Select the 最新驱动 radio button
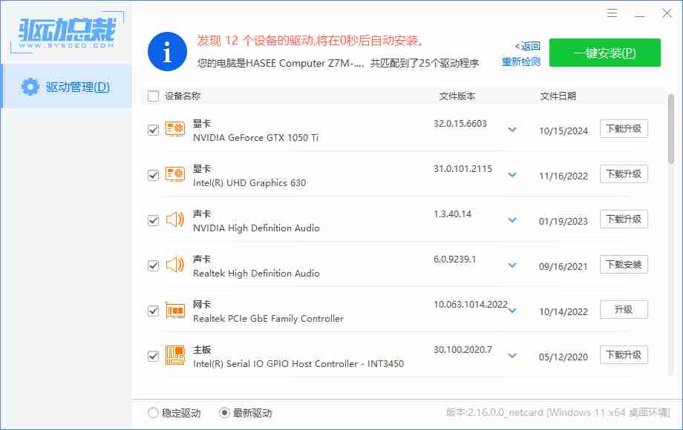 pos(225,413)
